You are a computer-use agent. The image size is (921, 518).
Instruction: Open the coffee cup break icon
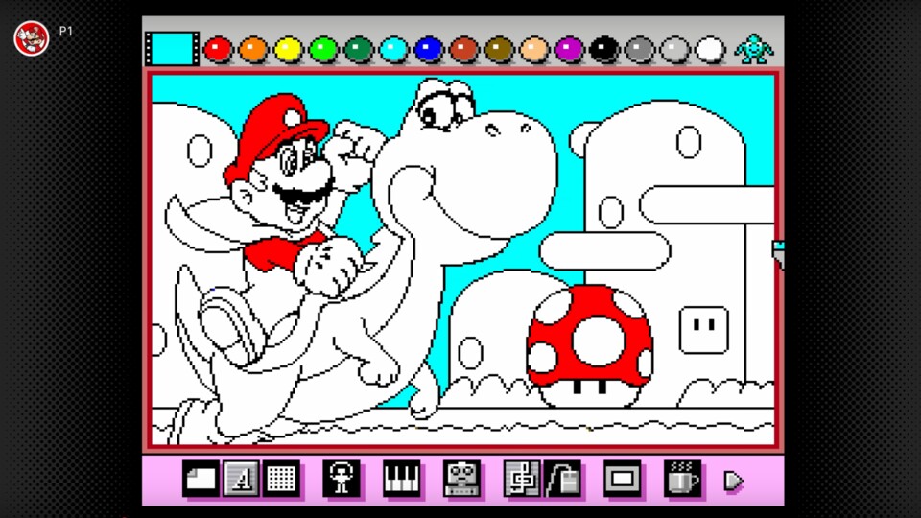pyautogui.click(x=682, y=479)
